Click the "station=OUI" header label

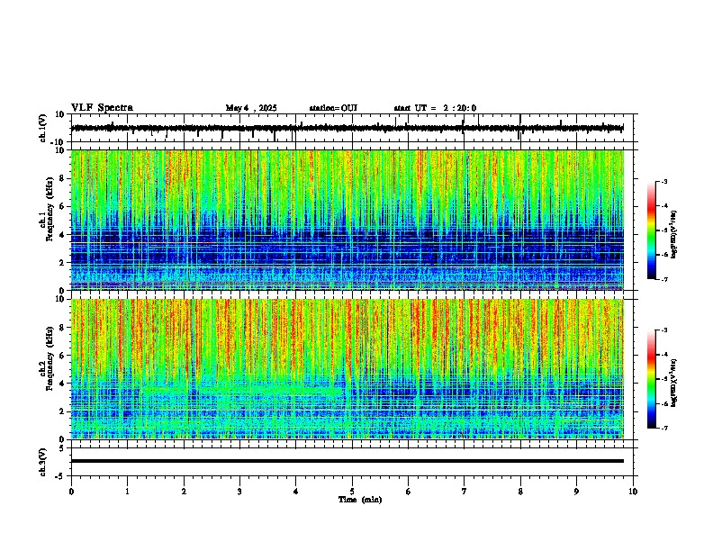coord(333,108)
